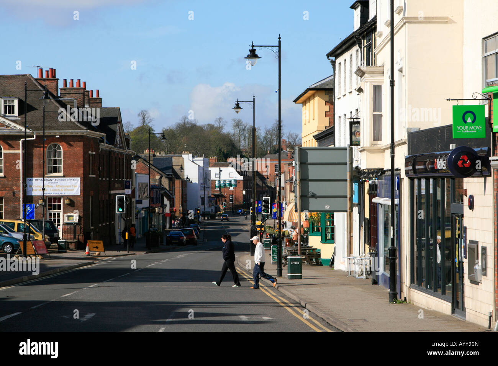Click the blue parking sign beside the cars
The height and width of the screenshot is (366, 498).
coord(29,211)
